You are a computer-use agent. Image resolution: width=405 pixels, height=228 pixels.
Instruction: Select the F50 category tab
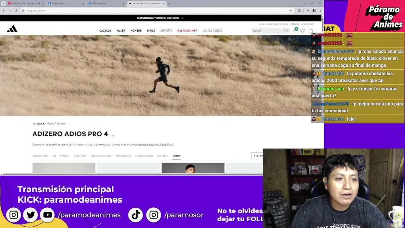[54, 156]
